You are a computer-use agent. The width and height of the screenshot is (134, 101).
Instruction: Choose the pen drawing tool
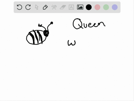45,7
